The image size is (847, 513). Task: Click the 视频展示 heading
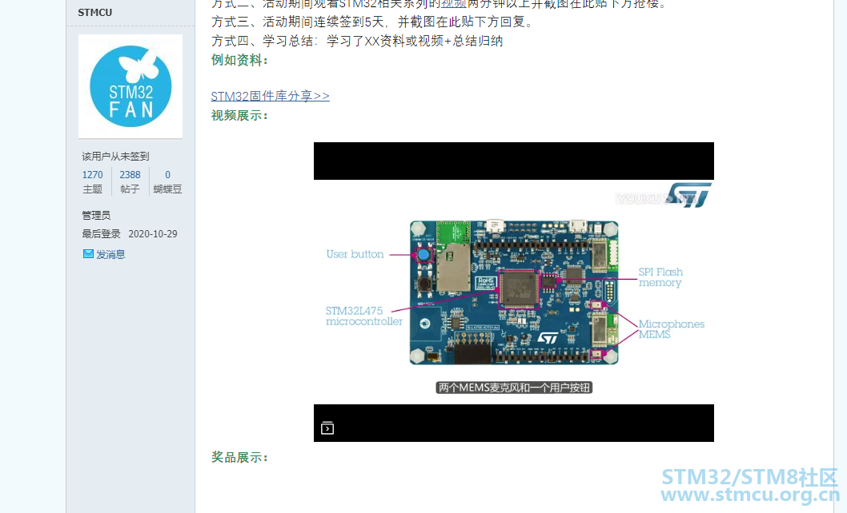(x=239, y=115)
